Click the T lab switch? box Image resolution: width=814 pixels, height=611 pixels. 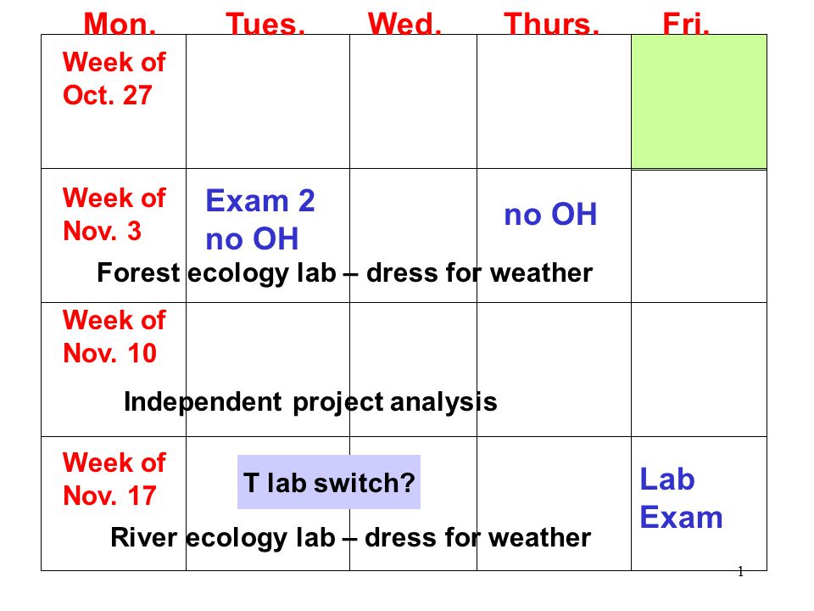click(x=329, y=482)
